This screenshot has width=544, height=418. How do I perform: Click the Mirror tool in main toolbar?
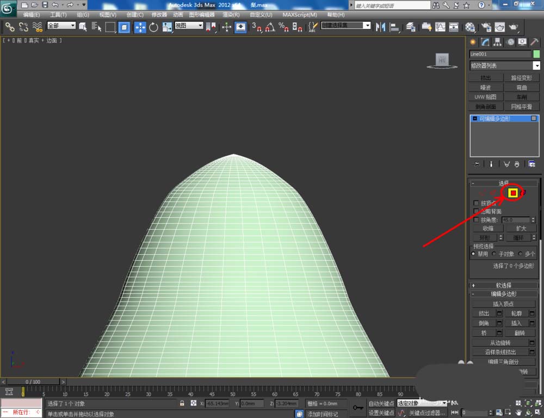pos(380,27)
